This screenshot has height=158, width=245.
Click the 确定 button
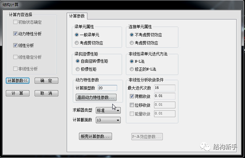pos(46,81)
